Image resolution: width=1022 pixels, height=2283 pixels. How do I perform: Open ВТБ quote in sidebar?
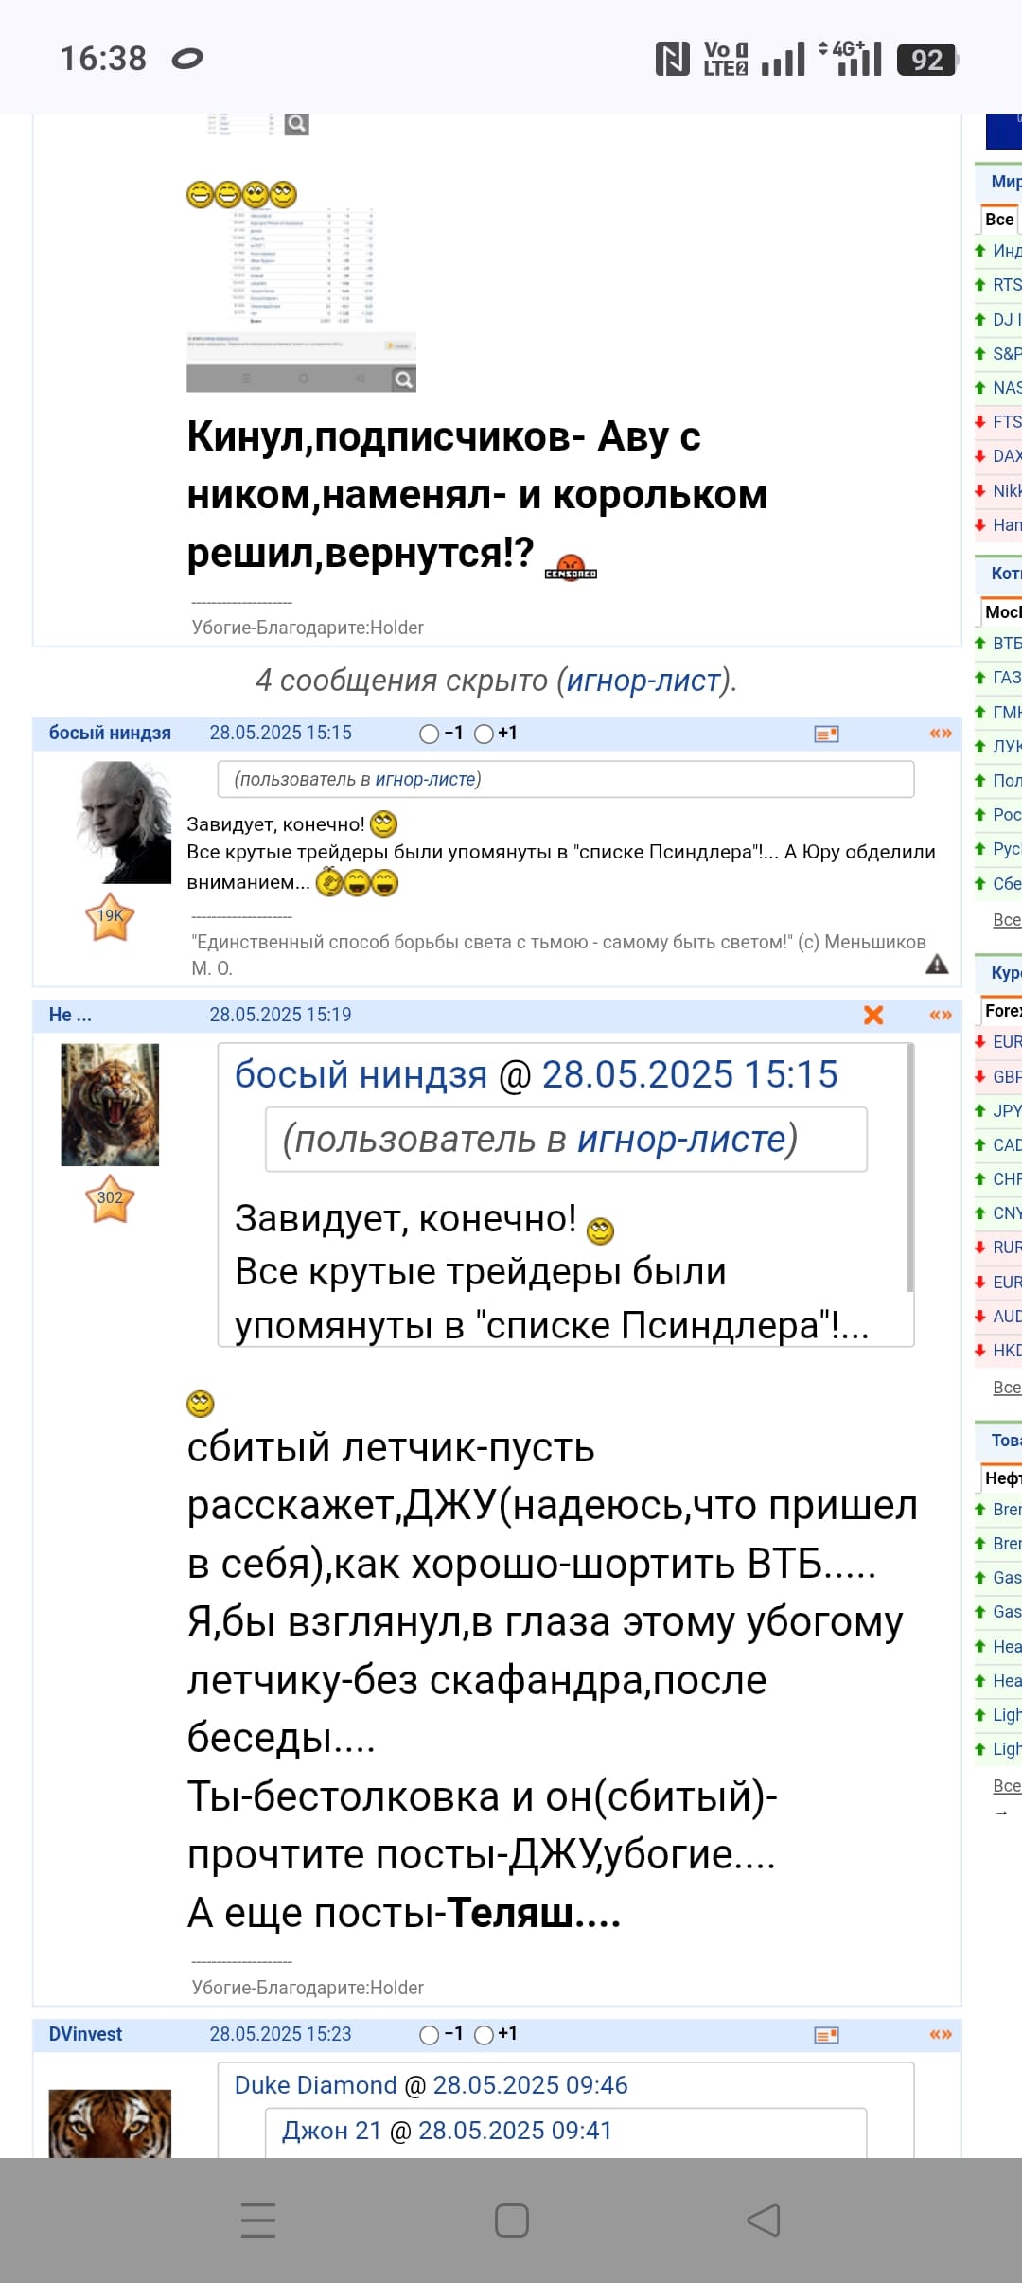(1006, 644)
